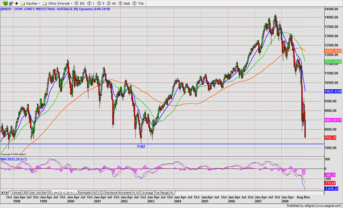
Task: Click the orange 12201.2693 price tag
Action: 333,51
